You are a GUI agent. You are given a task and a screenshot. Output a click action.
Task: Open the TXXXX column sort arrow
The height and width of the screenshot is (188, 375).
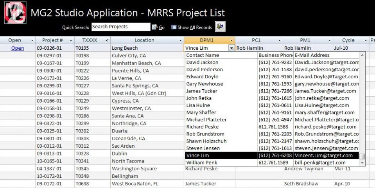coord(107,40)
